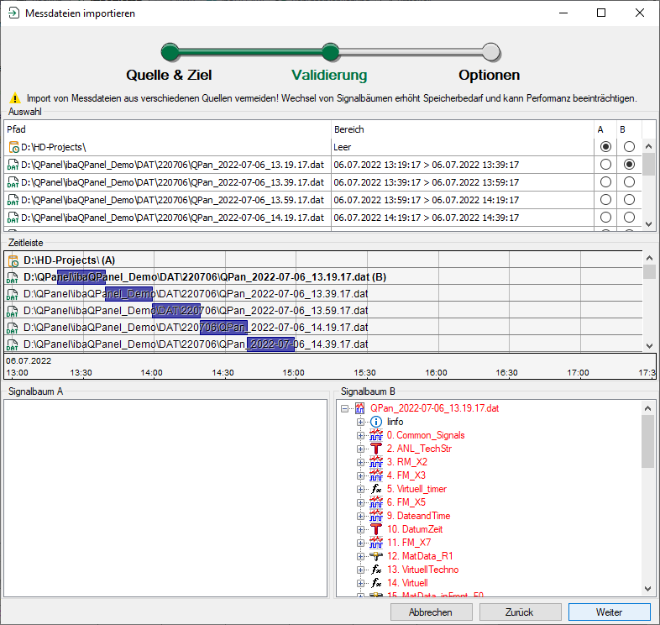The height and width of the screenshot is (625, 660).
Task: Click the Signalbaum B vertical scrollbar
Action: coord(648,504)
